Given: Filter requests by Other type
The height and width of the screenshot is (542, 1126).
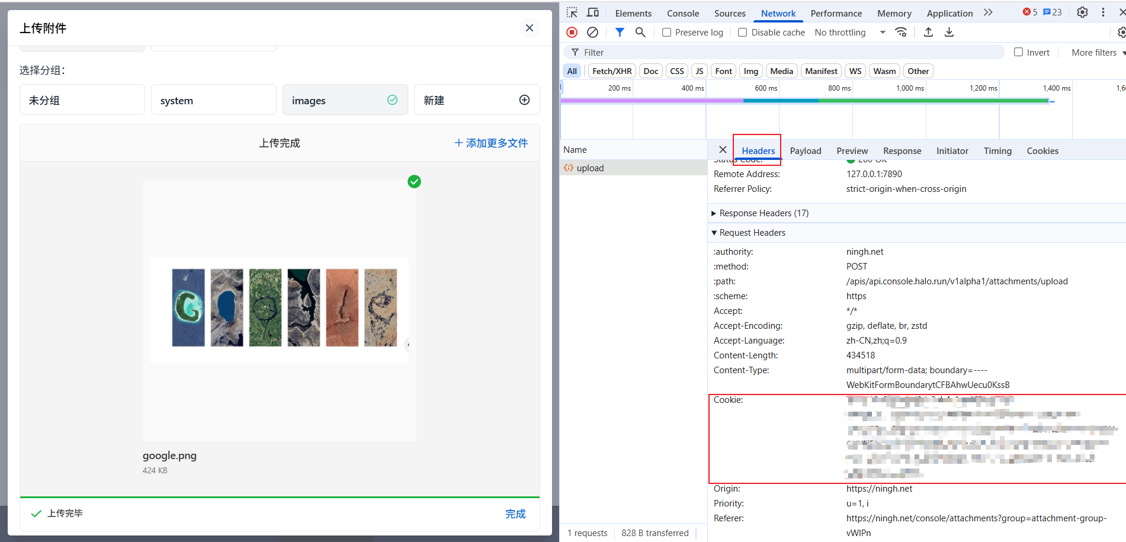Looking at the screenshot, I should tap(918, 71).
